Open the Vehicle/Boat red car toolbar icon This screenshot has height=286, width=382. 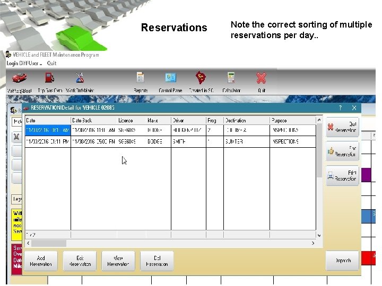pos(19,78)
